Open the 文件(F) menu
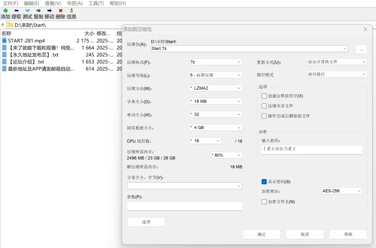 10,3
